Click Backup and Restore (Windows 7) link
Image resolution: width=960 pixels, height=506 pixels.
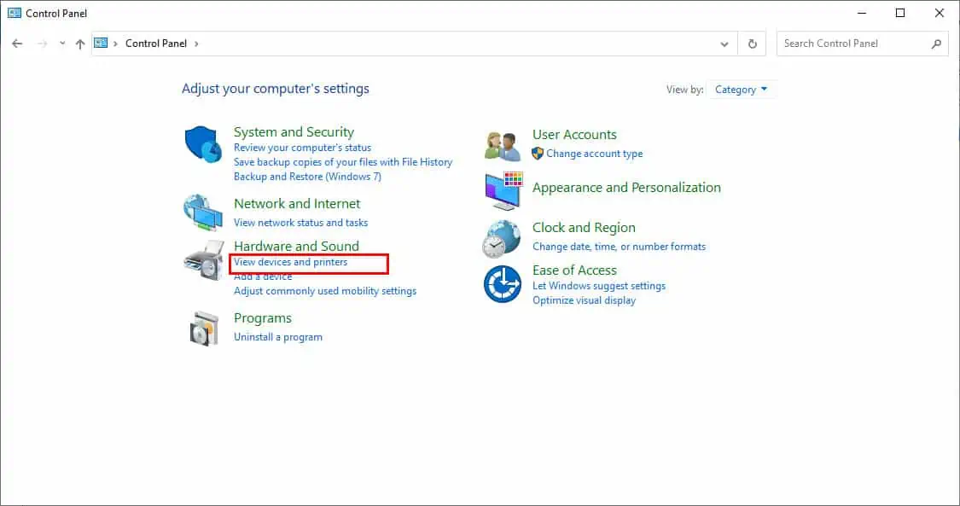[x=307, y=177]
